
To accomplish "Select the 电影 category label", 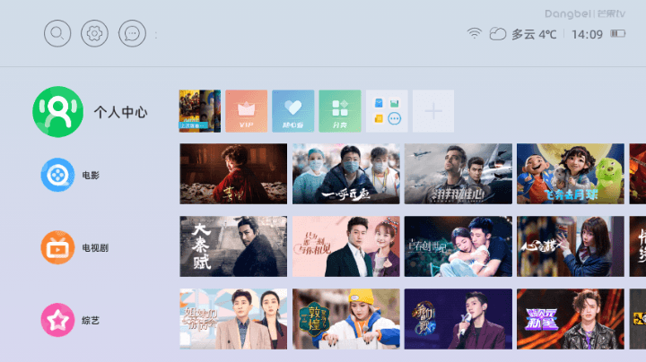I will tap(91, 176).
